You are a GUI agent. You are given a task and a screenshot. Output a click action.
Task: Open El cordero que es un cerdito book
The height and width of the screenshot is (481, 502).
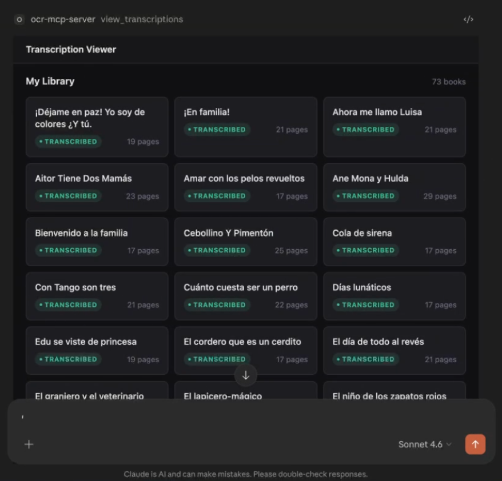(x=245, y=351)
